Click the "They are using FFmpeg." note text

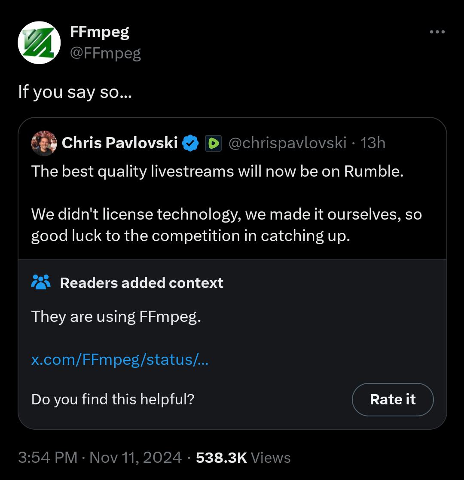tap(116, 317)
